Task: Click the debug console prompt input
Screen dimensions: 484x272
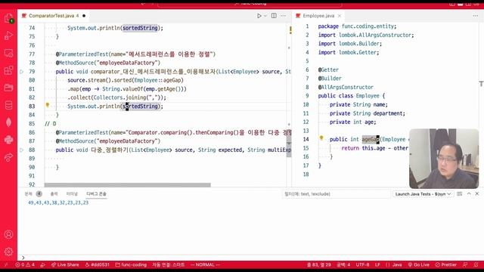Action: [x=250, y=258]
